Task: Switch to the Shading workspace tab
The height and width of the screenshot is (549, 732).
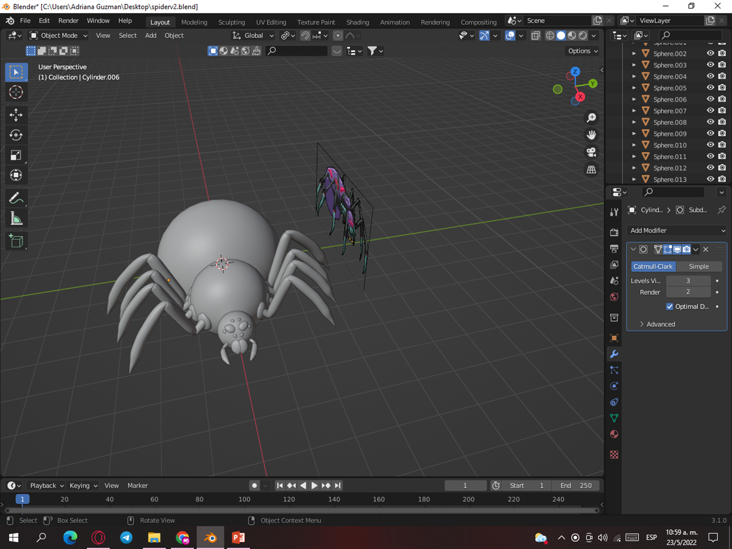Action: click(358, 22)
